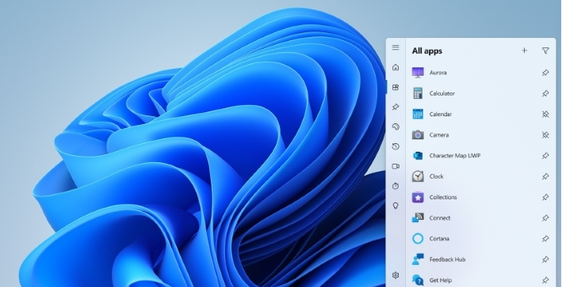The height and width of the screenshot is (287, 562).
Task: Open the hamburger menu in the sidebar
Action: coord(396,47)
